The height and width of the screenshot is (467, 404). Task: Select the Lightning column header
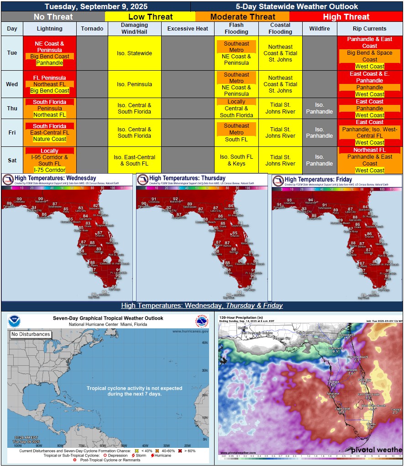(49, 29)
